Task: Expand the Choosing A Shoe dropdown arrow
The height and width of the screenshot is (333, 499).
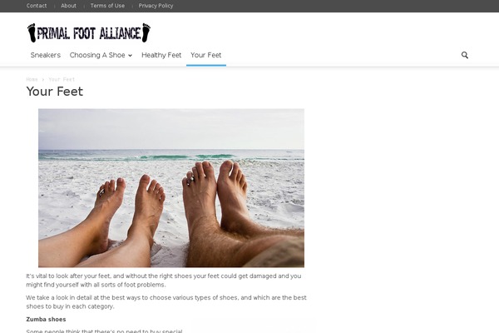Action: pos(131,56)
